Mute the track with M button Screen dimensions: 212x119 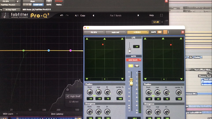(x=137, y=66)
